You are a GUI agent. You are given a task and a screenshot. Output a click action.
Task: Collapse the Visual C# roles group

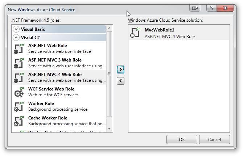tap(16, 37)
